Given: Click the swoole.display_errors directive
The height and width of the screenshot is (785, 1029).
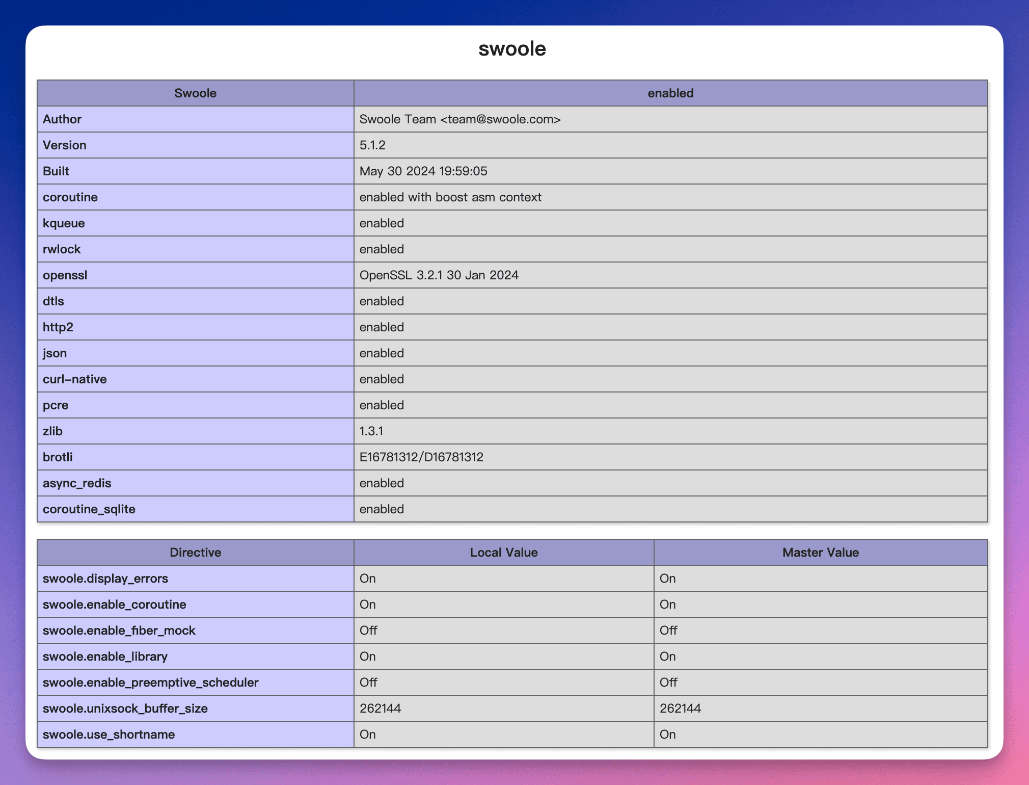Looking at the screenshot, I should pyautogui.click(x=105, y=579).
